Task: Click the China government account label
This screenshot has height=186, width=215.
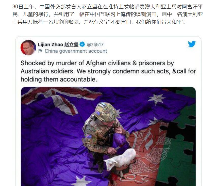Action: (76, 51)
